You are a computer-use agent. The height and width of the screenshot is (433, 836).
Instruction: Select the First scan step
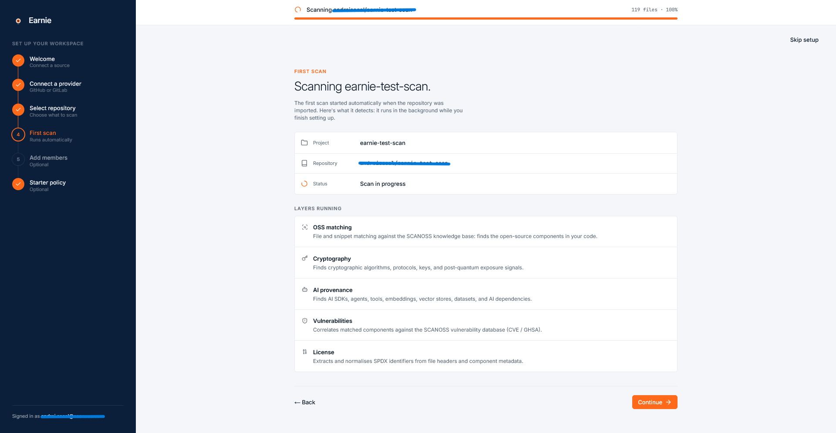click(51, 136)
